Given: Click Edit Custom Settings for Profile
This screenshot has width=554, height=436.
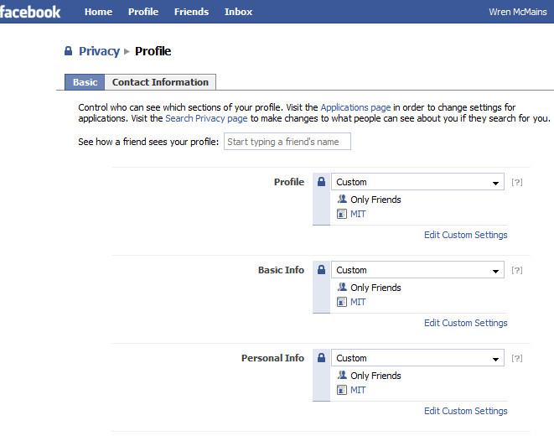Looking at the screenshot, I should (x=466, y=235).
